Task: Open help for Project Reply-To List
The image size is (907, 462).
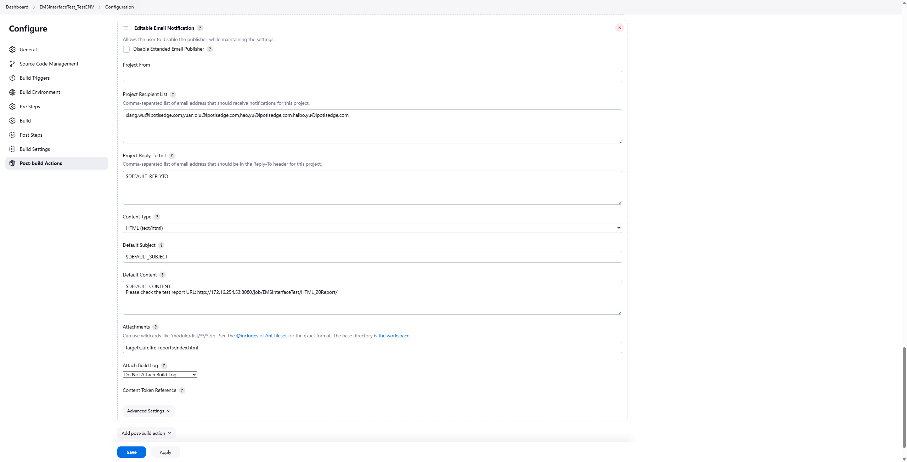Action: tap(172, 156)
